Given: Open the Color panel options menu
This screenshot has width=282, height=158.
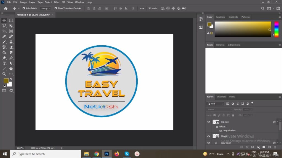Looking at the screenshot, I should [x=280, y=17].
